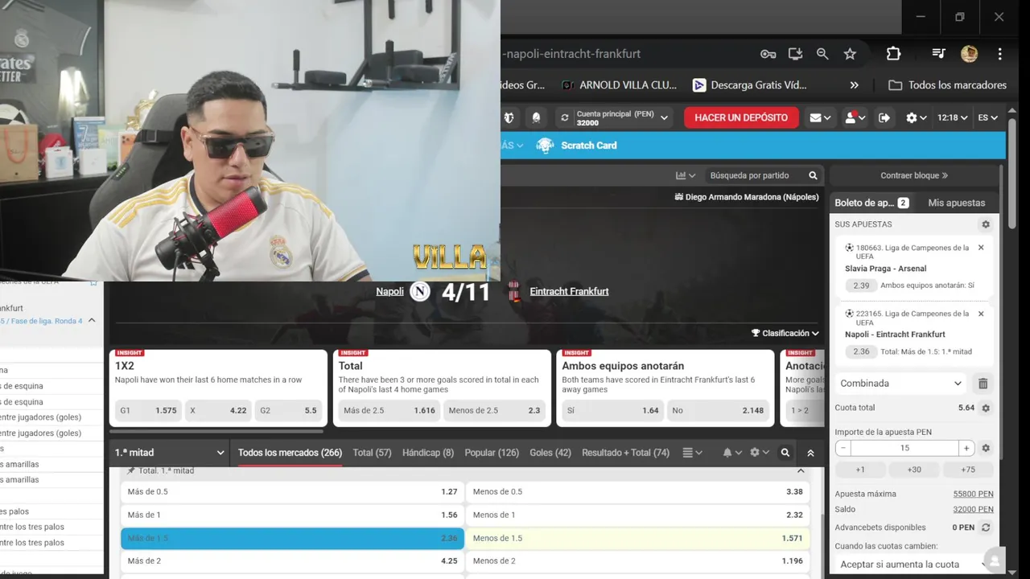Collapse all markets with double chevron
1030x579 pixels.
810,453
